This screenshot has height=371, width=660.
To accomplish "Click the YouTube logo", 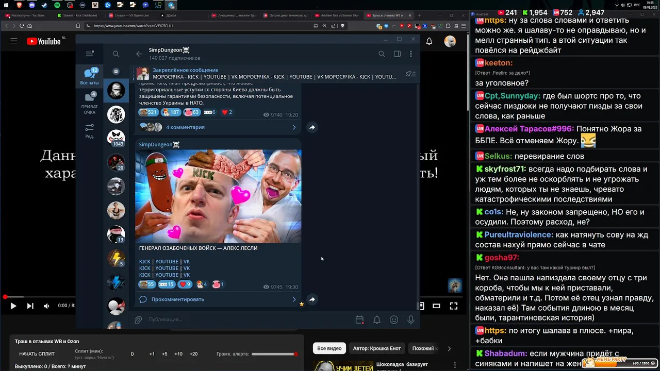I will tap(43, 41).
